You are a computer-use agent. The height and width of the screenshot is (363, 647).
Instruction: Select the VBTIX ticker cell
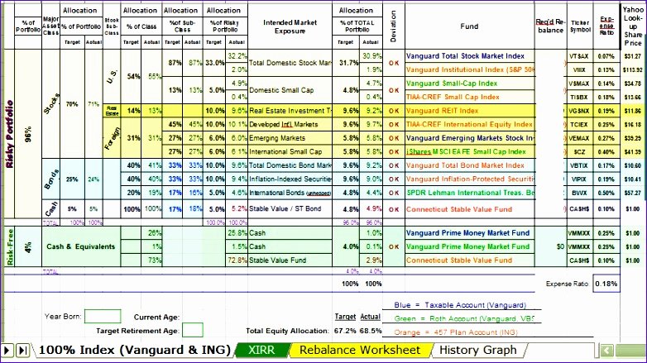tap(580, 165)
